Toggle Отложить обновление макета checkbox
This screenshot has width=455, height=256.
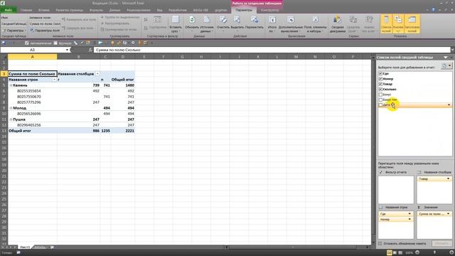pos(380,243)
